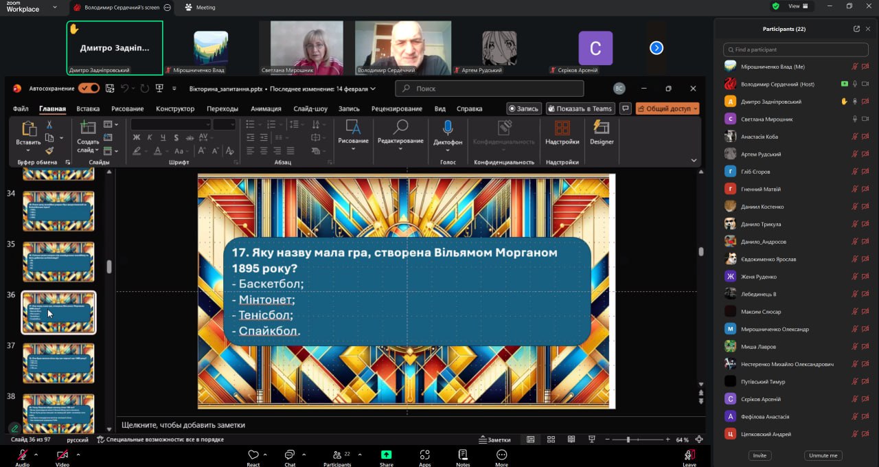The image size is (879, 467).
Task: Switch to the Вставка ribbon tab
Action: click(88, 109)
